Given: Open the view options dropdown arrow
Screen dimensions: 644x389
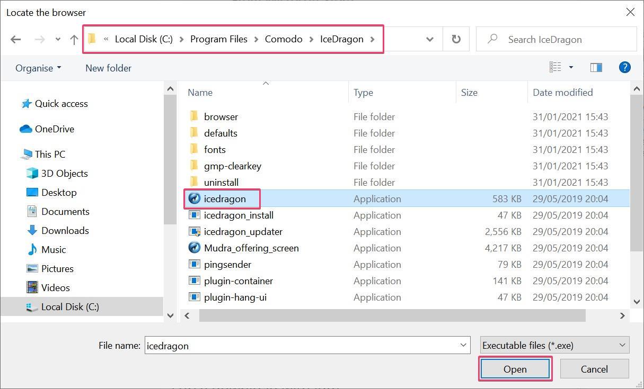Looking at the screenshot, I should point(571,67).
